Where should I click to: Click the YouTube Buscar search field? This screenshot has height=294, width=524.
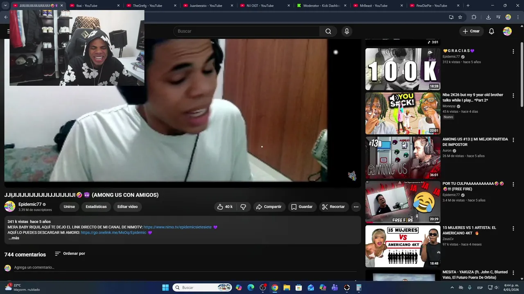[246, 31]
